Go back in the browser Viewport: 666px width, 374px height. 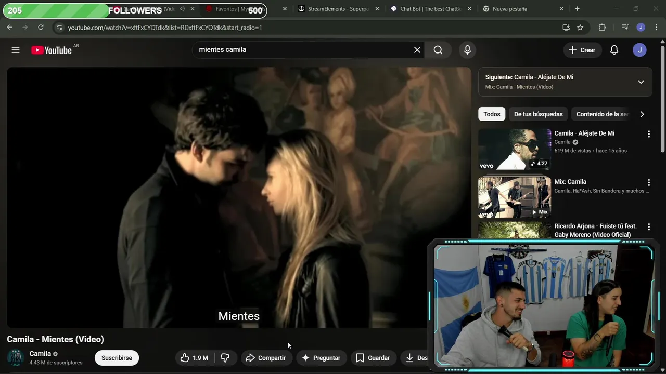9,28
